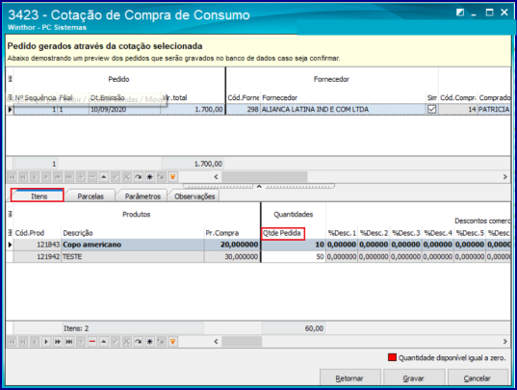Toggle the Sim checkbox for ALIANCA LATINA
This screenshot has height=390, width=517.
coord(431,109)
